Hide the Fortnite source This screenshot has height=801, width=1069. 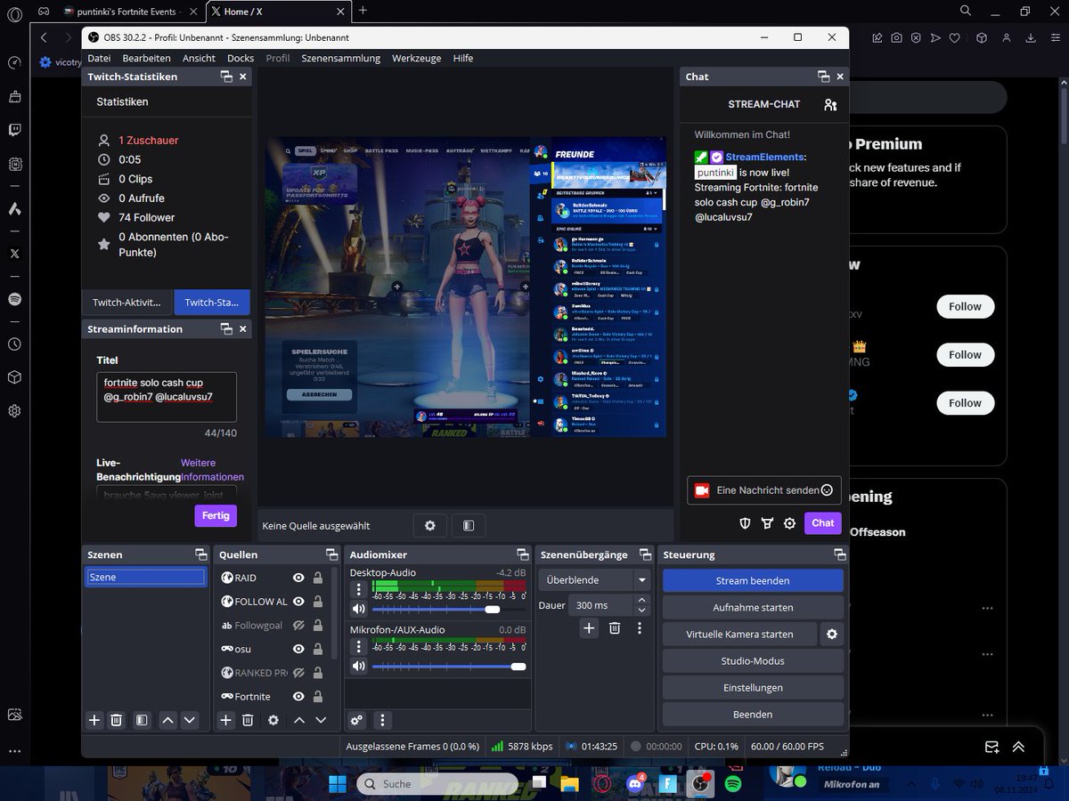click(299, 696)
